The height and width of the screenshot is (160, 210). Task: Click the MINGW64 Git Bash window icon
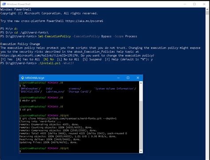click(x=23, y=78)
